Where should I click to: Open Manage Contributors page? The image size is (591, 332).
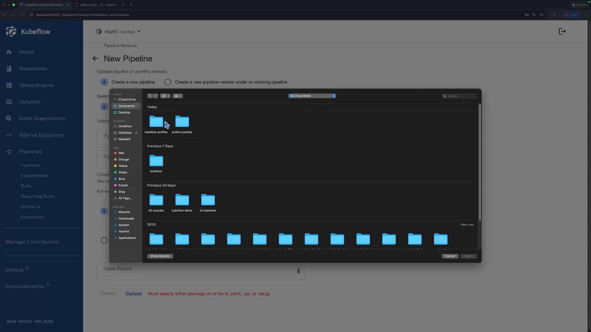coord(32,242)
